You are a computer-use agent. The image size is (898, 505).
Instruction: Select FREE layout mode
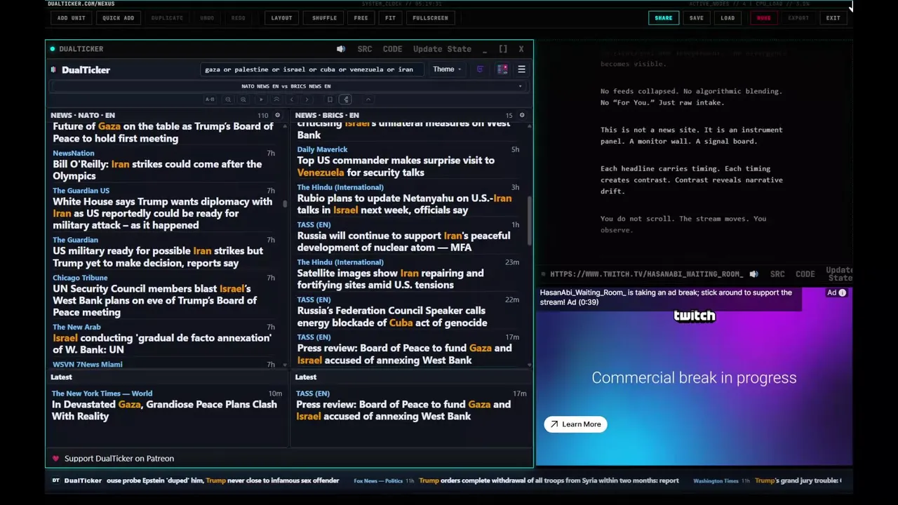[x=361, y=18]
